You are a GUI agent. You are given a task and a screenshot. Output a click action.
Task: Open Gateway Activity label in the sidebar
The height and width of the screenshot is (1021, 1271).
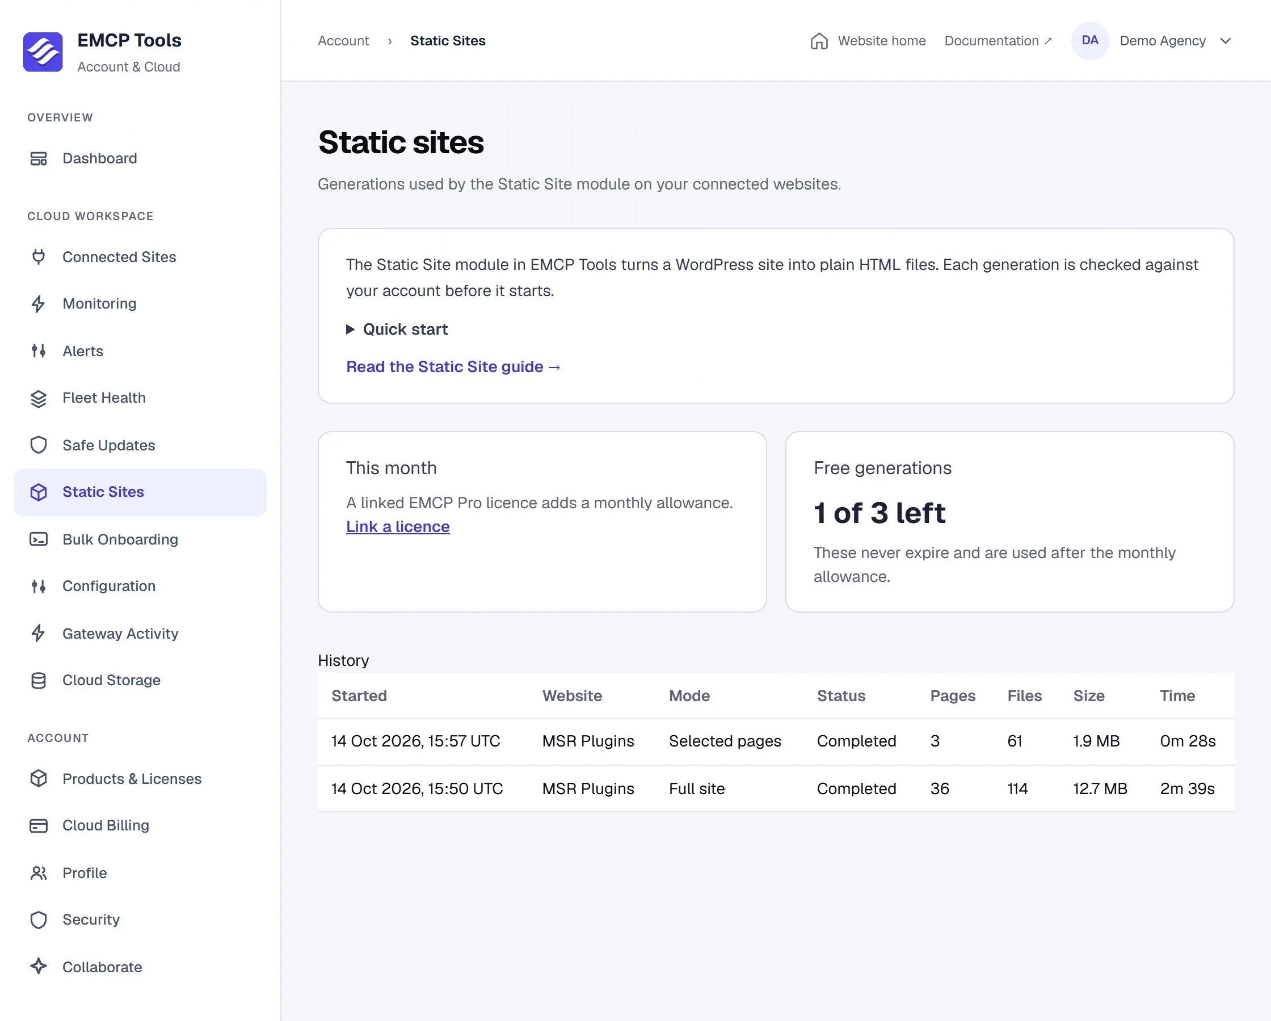pos(120,633)
